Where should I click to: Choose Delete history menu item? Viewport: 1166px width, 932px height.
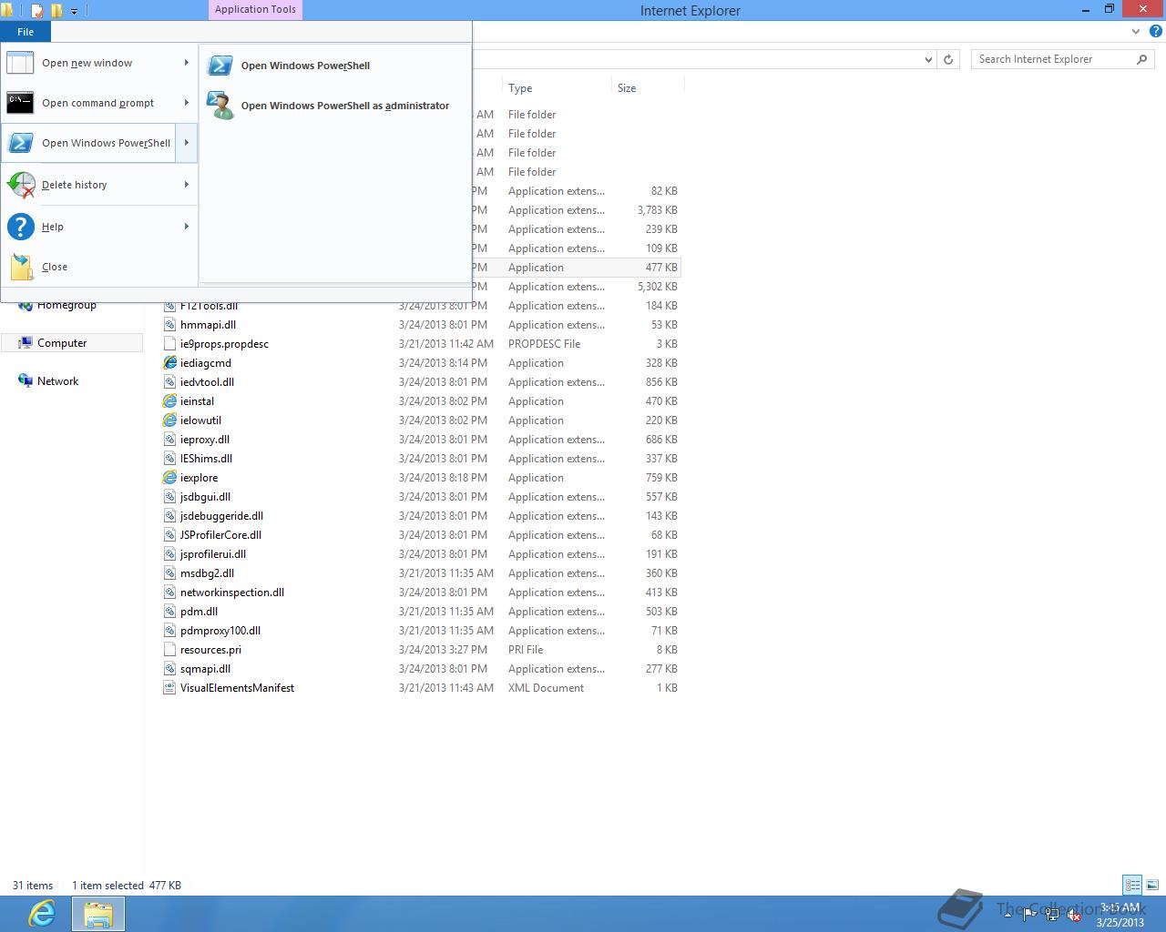coord(98,185)
